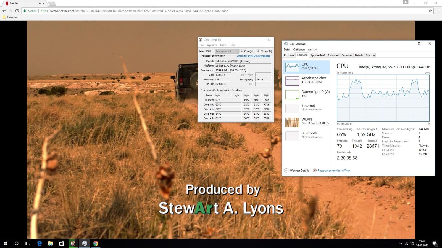
Task: Select the Datenträger 0 (C:) thumbnail
Action: coord(292,95)
